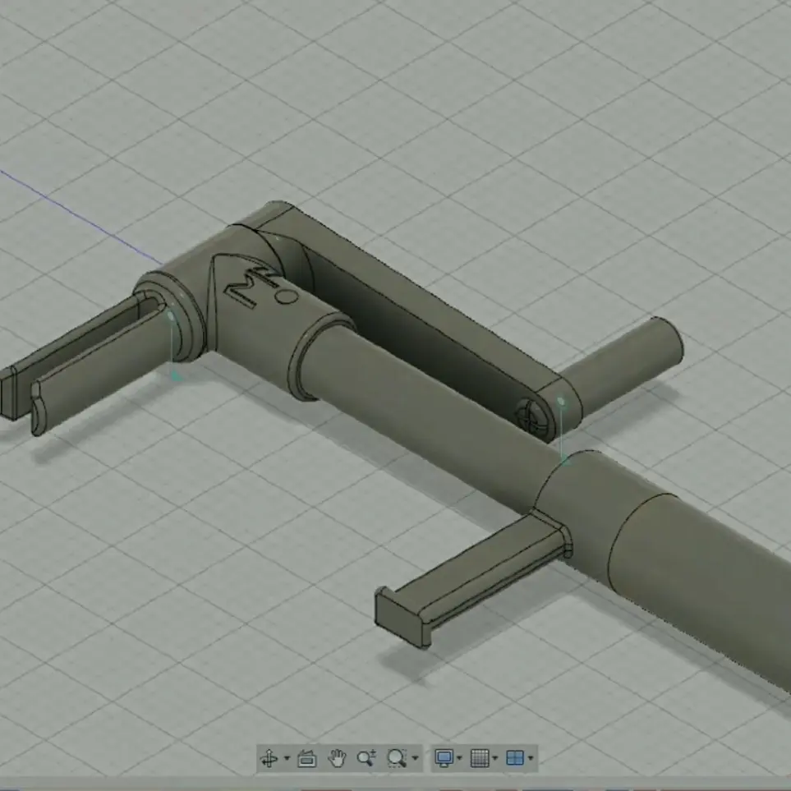The image size is (791, 791).
Task: Open the Zoom Window dropdown arrow
Action: 415,757
